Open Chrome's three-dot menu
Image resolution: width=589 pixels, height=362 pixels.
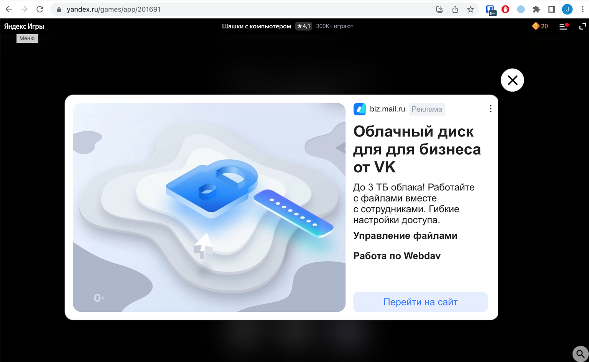tap(582, 9)
